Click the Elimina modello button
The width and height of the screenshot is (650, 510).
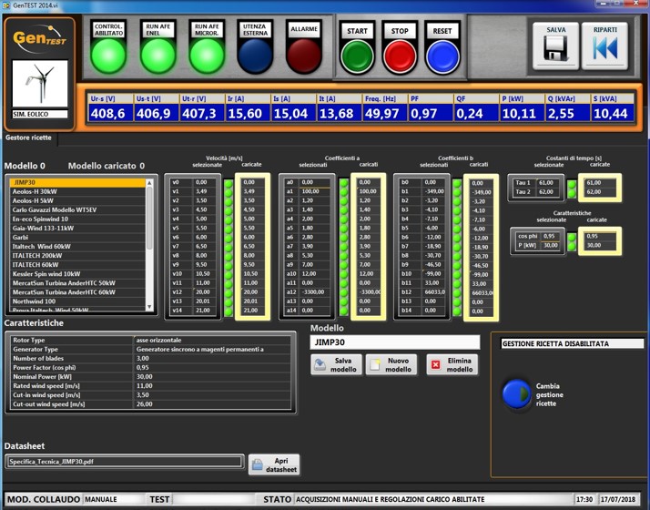[x=452, y=364]
